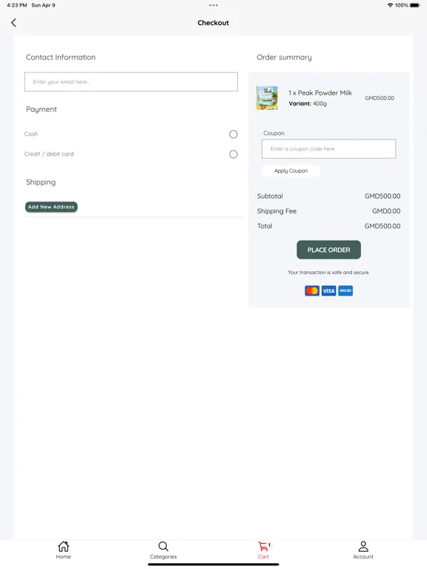Click the 'Payment' section heading

(42, 109)
